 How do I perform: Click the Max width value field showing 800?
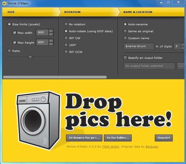click(42, 32)
